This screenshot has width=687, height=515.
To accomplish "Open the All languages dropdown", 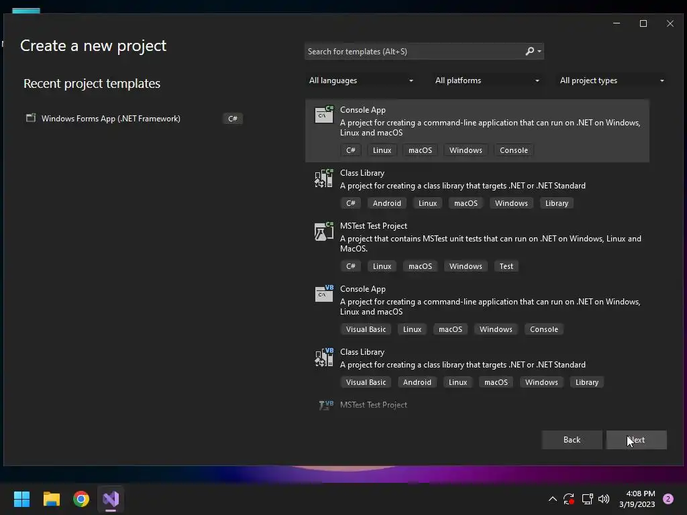I will (360, 80).
